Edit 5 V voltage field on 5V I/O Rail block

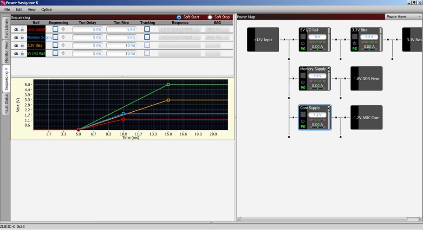pos(317,37)
